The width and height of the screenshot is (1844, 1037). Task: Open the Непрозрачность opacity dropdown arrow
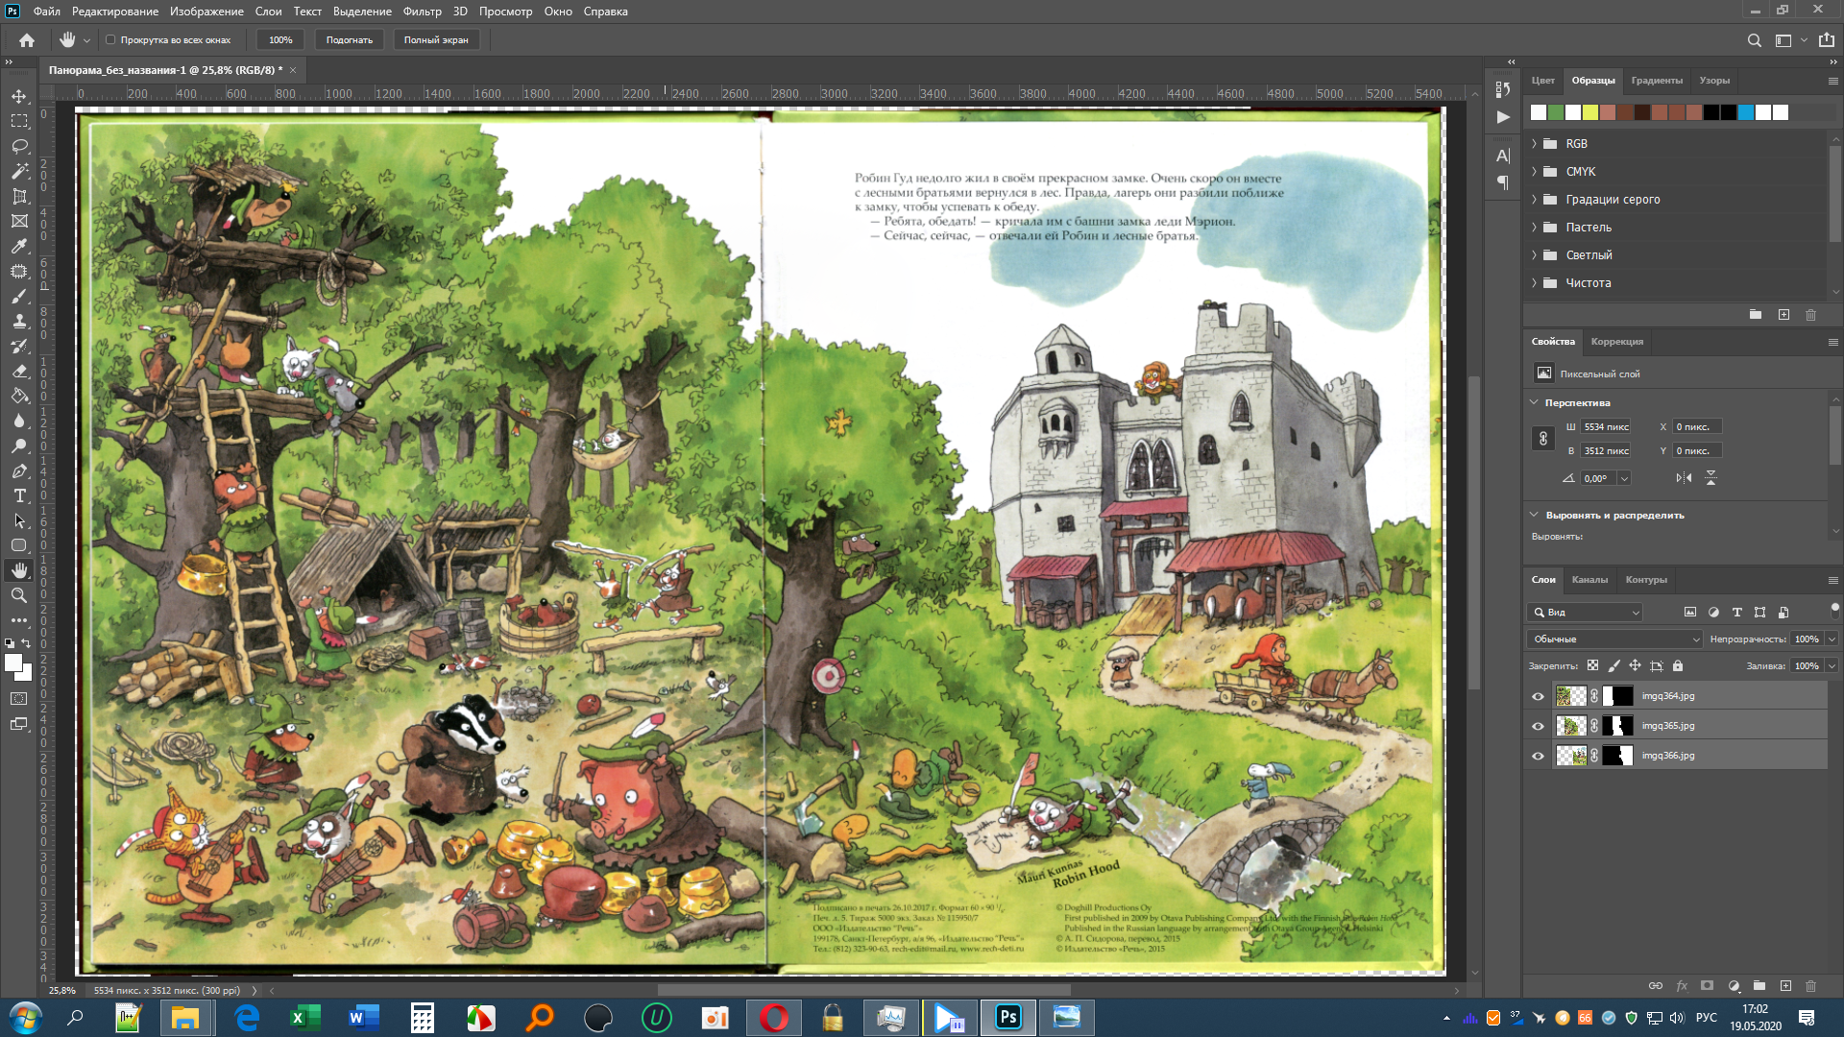point(1832,639)
